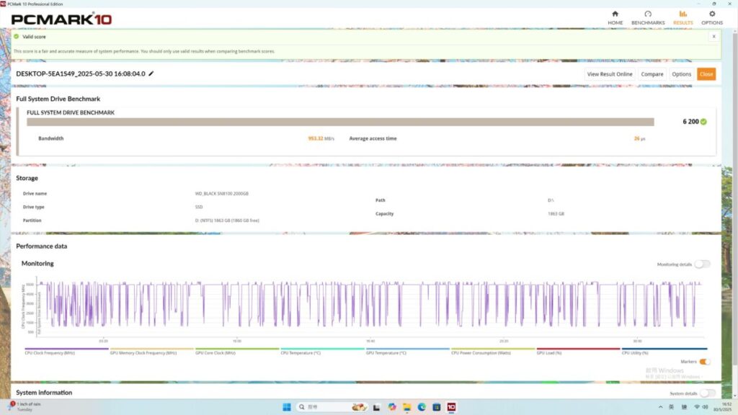Click the FULL SYSTEM DRIVE BENCHMARK score bar
738x415 pixels.
tap(340, 122)
